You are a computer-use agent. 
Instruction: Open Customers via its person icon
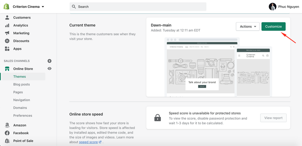7,18
